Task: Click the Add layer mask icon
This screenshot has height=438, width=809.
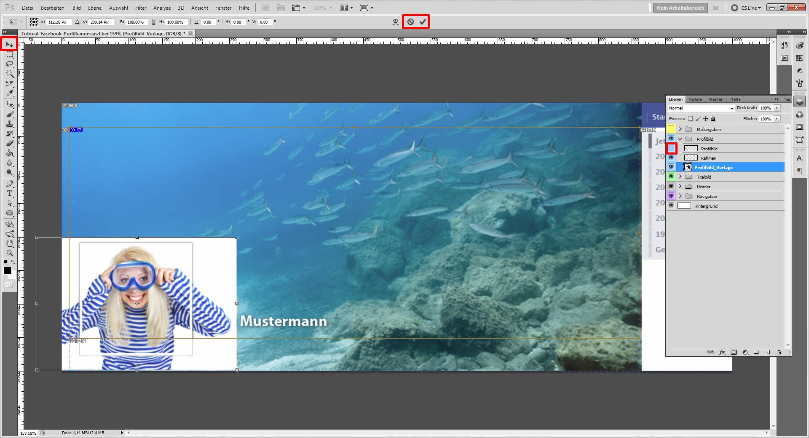Action: click(734, 352)
